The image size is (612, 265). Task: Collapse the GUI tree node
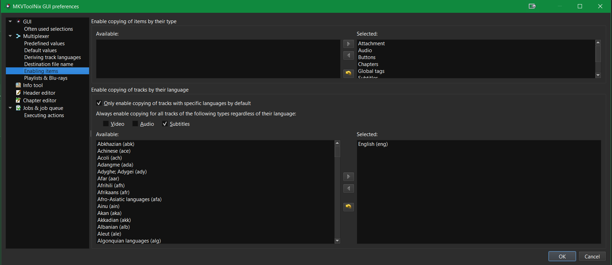pos(10,21)
